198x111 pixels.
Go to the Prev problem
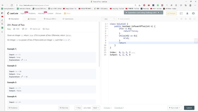[x=78, y=108]
